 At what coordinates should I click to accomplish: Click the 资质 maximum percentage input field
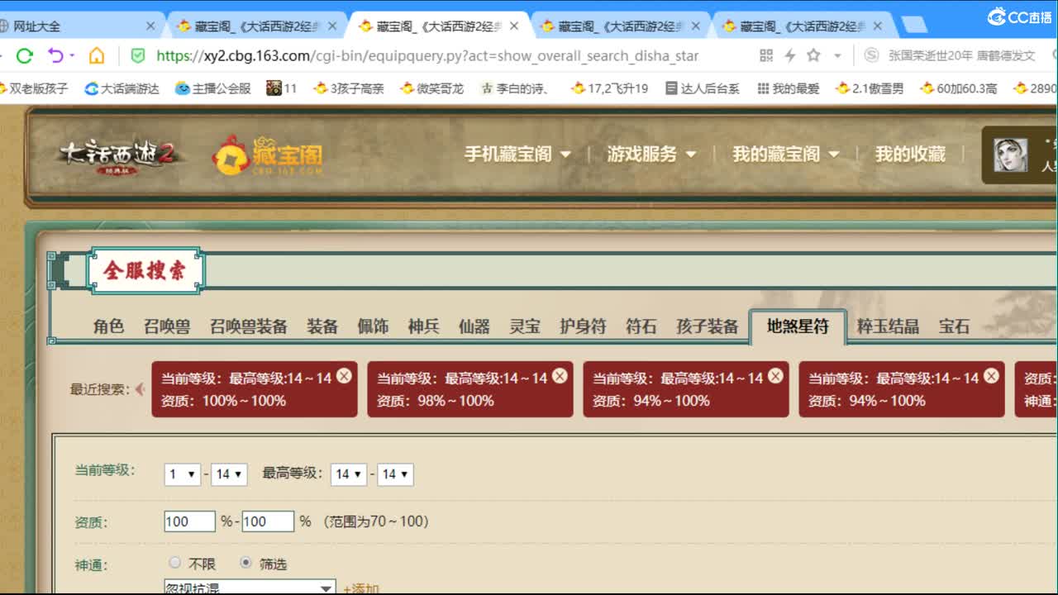[x=268, y=521]
